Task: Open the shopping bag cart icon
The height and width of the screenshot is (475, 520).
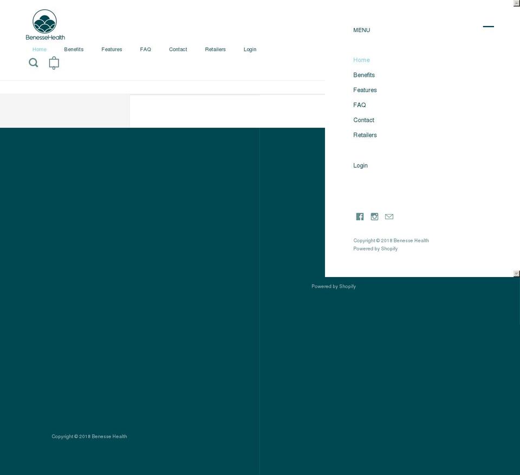Action: point(54,63)
